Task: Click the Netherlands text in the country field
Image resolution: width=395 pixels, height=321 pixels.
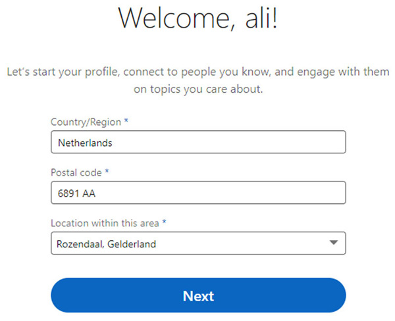Action: 85,142
